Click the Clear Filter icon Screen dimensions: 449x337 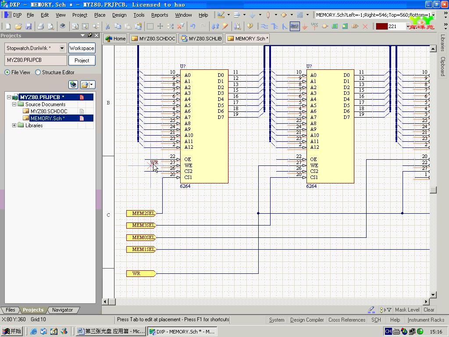(x=181, y=26)
